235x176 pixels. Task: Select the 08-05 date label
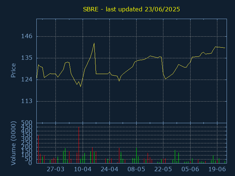(136, 169)
